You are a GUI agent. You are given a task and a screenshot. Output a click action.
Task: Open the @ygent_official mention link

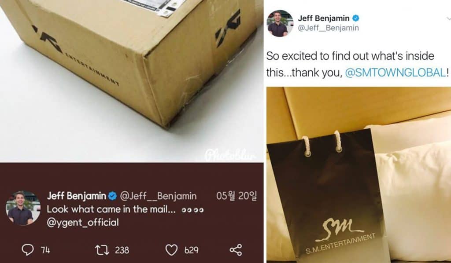coord(83,223)
